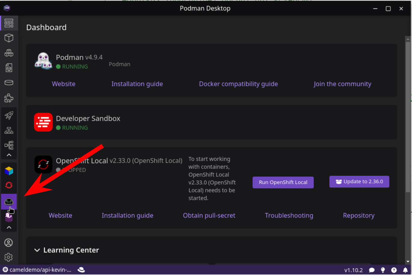Collapse the Learning Center section
Viewport: 412px width, 275px height.
[37, 250]
